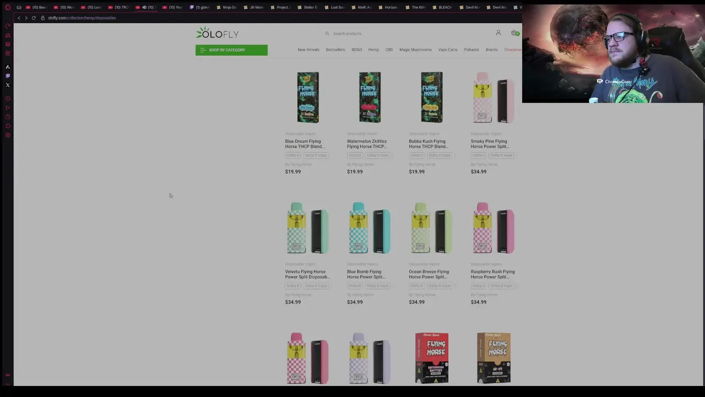Click Raspberry Rush Flying Horse Power Split title
Screen dimensions: 705x397
492,274
